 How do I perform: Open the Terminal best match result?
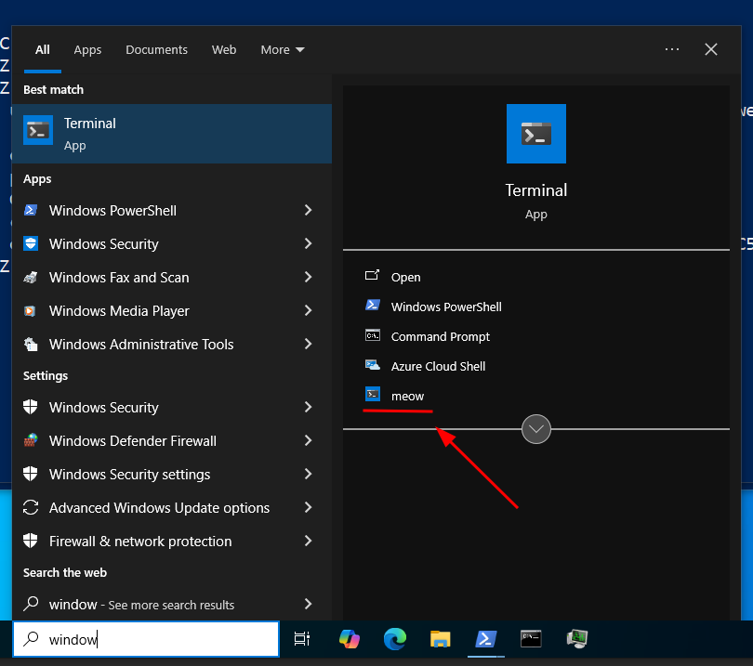172,134
